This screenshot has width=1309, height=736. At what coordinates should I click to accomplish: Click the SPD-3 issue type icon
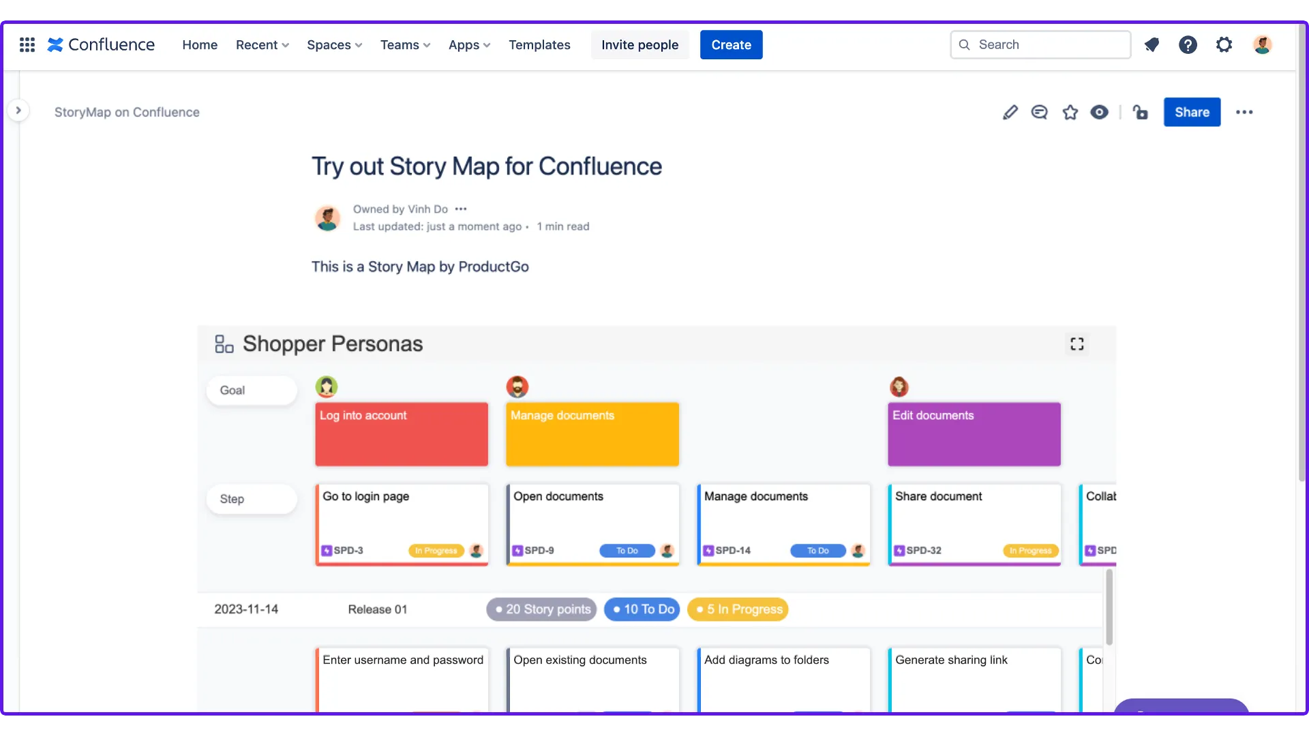click(x=327, y=551)
